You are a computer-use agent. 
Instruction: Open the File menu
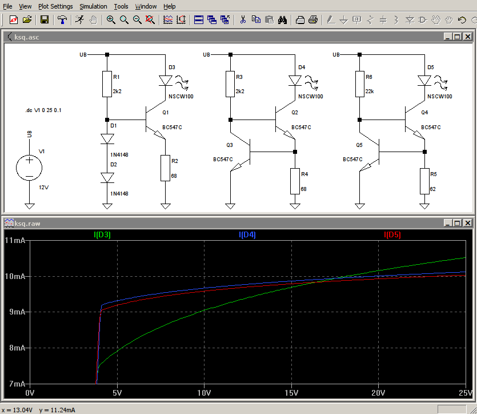click(7, 6)
